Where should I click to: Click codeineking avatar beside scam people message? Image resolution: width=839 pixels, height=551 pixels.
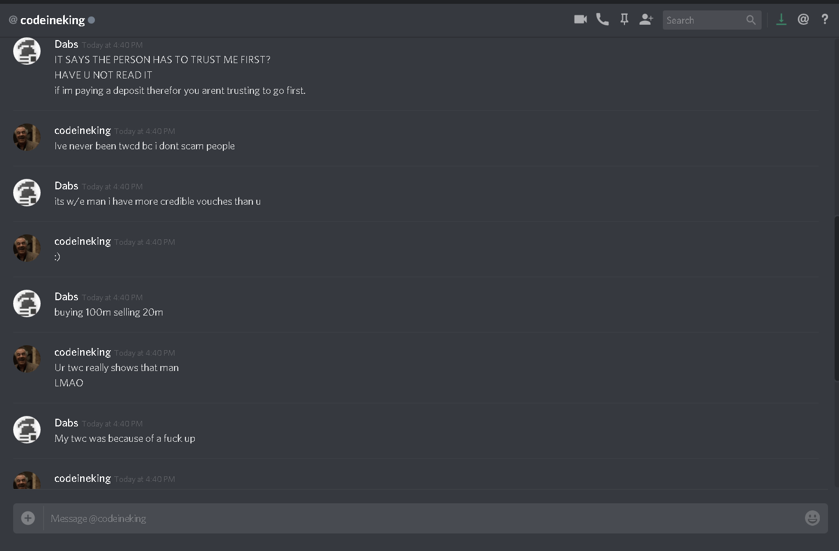(x=27, y=137)
